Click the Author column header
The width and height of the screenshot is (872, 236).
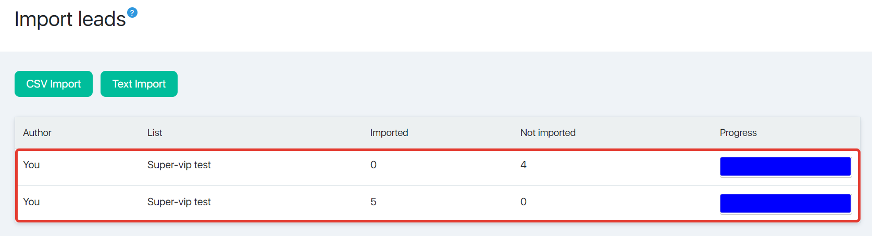tap(37, 133)
